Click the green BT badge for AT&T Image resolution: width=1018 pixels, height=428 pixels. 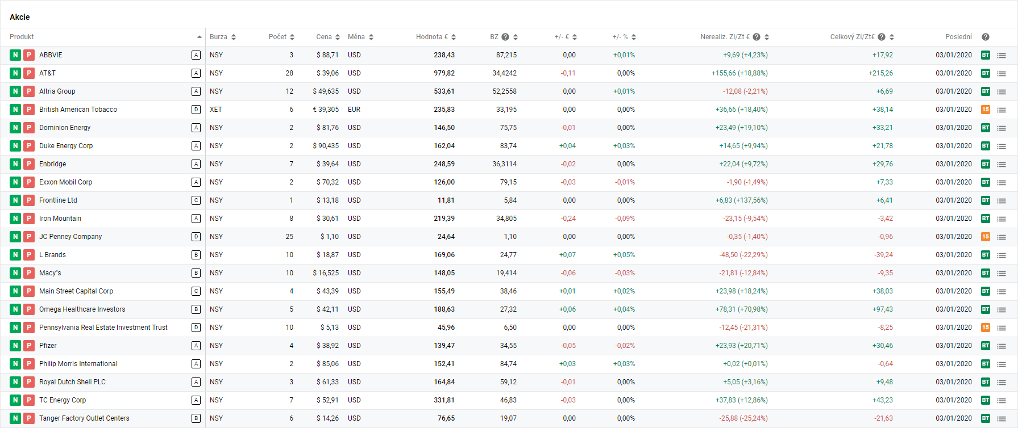[986, 73]
